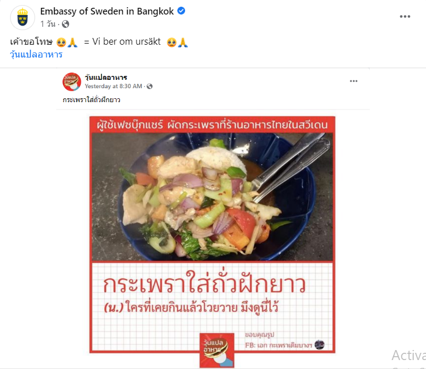Click the Vi ber om ursäkt text

(x=127, y=42)
